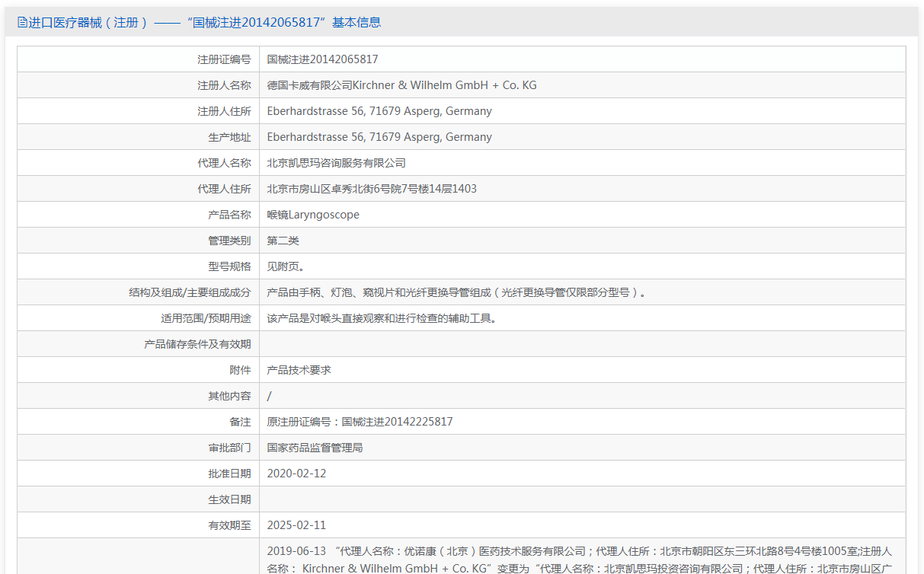The image size is (924, 574).
Task: Click the 注册人住所 label cell
Action: pyautogui.click(x=139, y=111)
